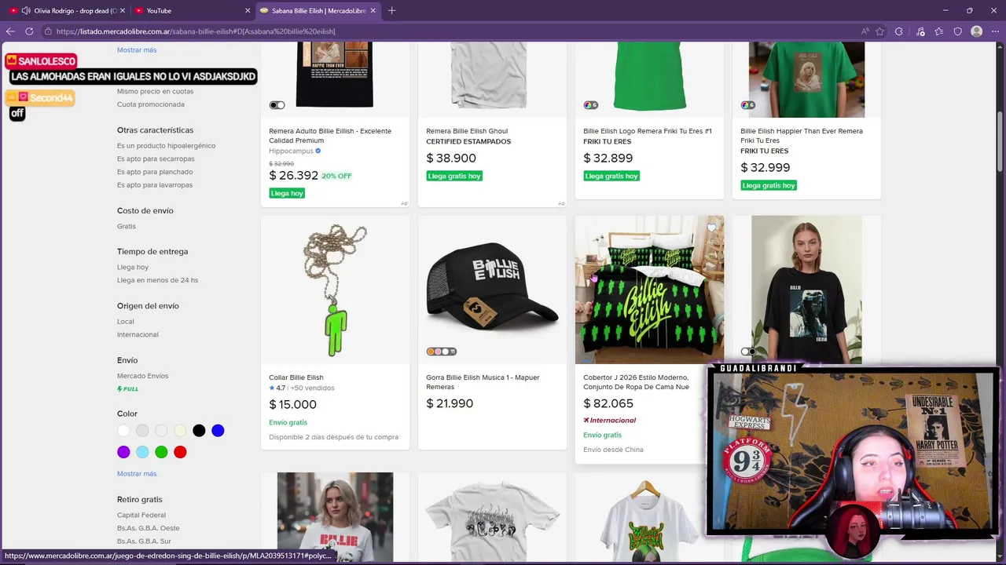Toggle the black/white color variant on the Remera Adulto product
Screen dimensions: 1006x565
pos(277,105)
